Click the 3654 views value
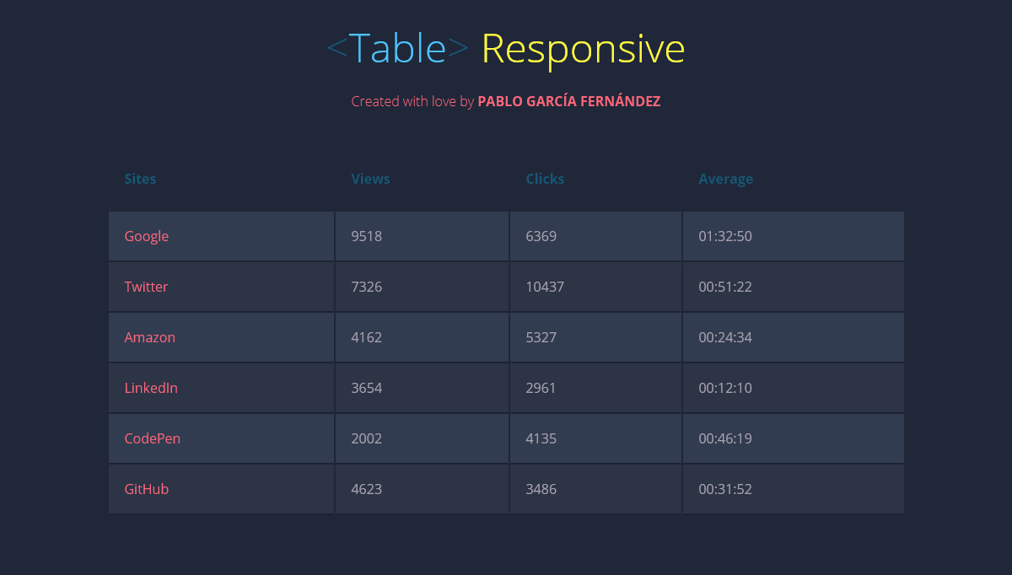This screenshot has width=1012, height=575. coord(367,388)
